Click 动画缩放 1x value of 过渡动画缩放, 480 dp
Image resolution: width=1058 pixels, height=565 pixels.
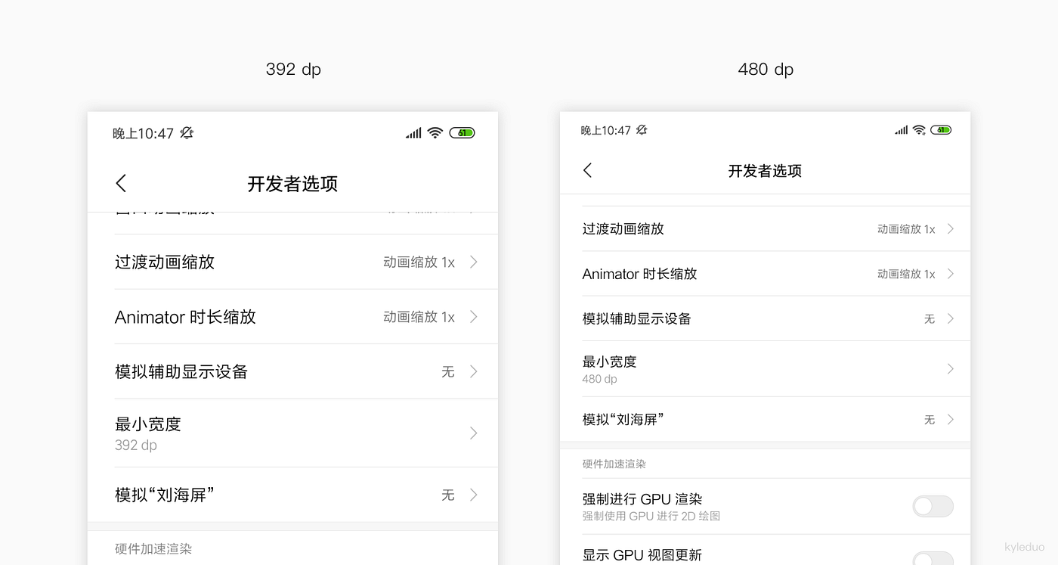click(x=906, y=229)
